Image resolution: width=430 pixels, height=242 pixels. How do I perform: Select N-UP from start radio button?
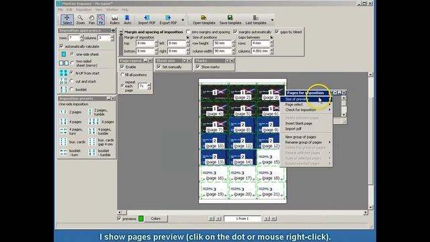pos(72,73)
